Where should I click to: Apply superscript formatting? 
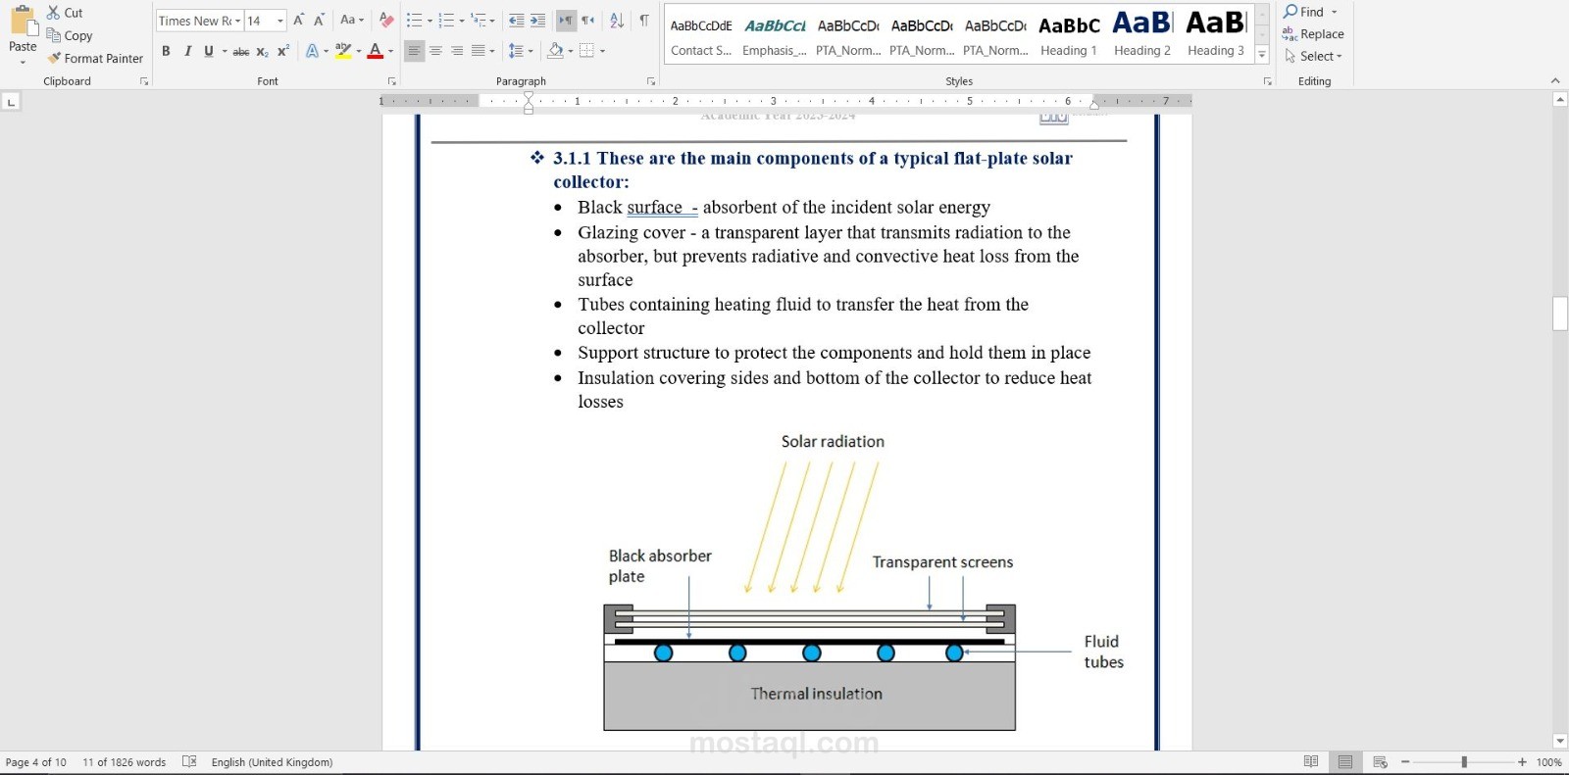tap(283, 51)
